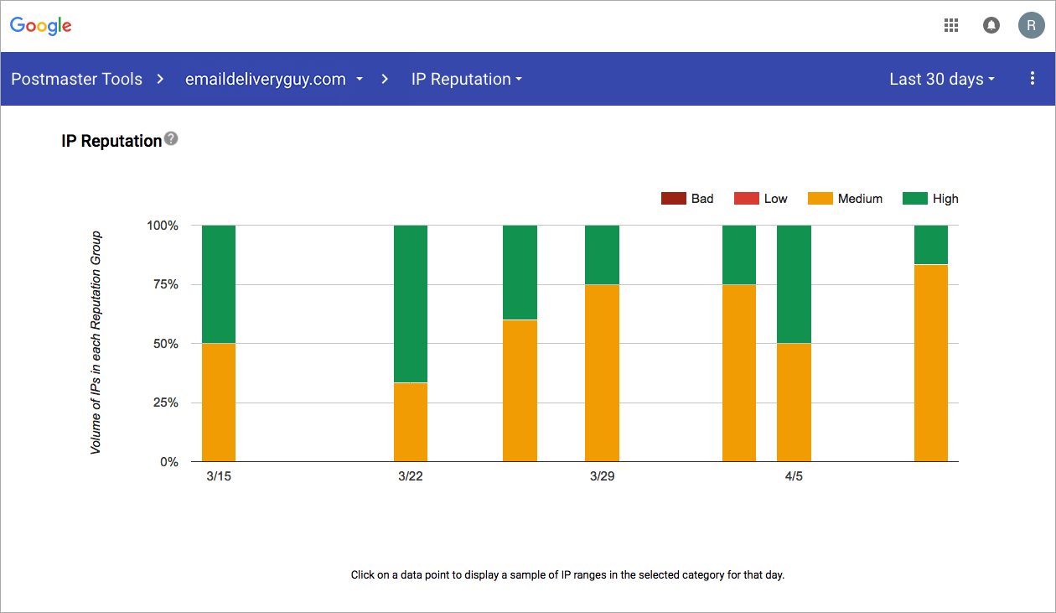
Task: Click the Medium legend color swatch
Action: click(820, 199)
